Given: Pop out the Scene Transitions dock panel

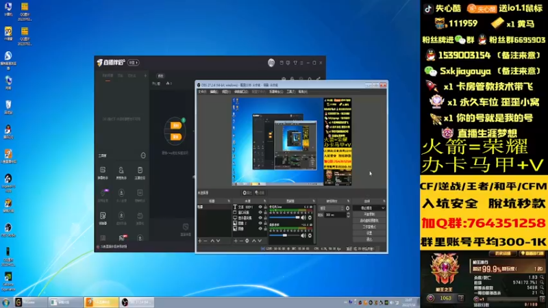Looking at the screenshot, I should pyautogui.click(x=349, y=201).
